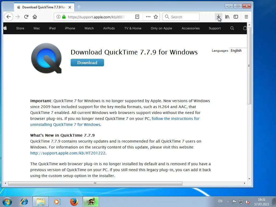Click the green secure connection padlock

point(64,17)
